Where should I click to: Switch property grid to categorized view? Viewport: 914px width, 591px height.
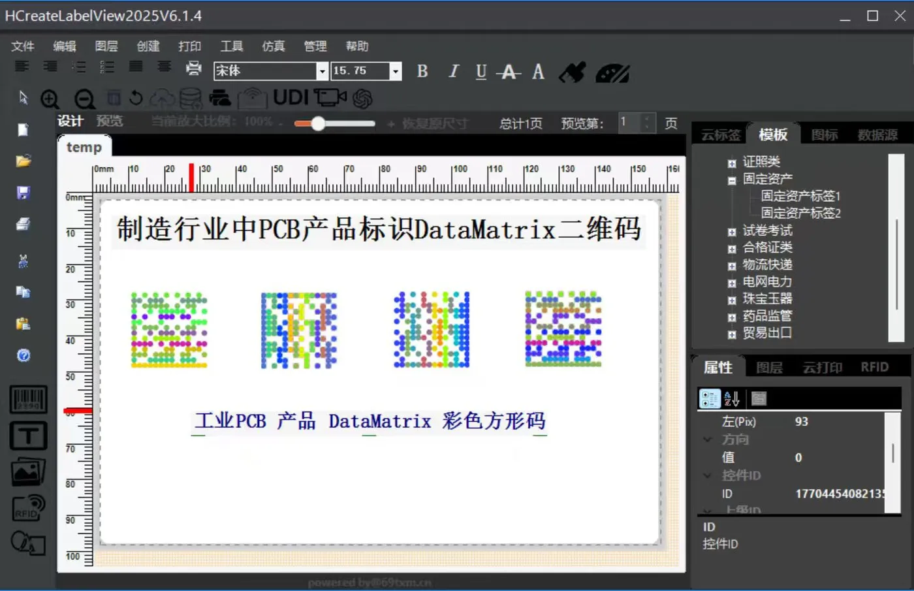pyautogui.click(x=710, y=398)
